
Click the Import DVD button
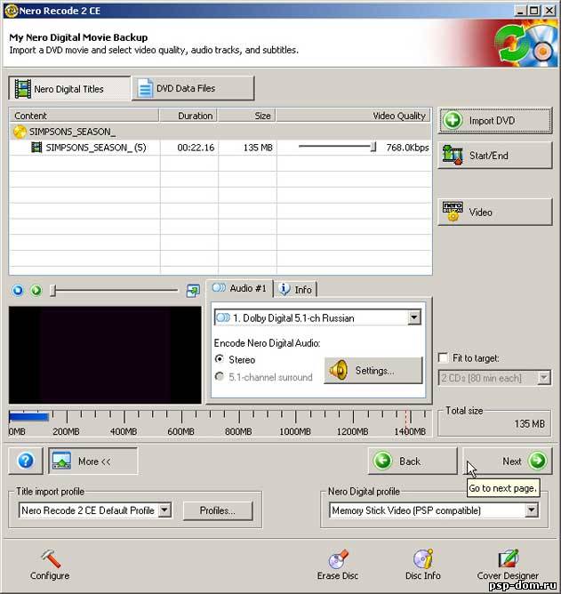[x=494, y=120]
